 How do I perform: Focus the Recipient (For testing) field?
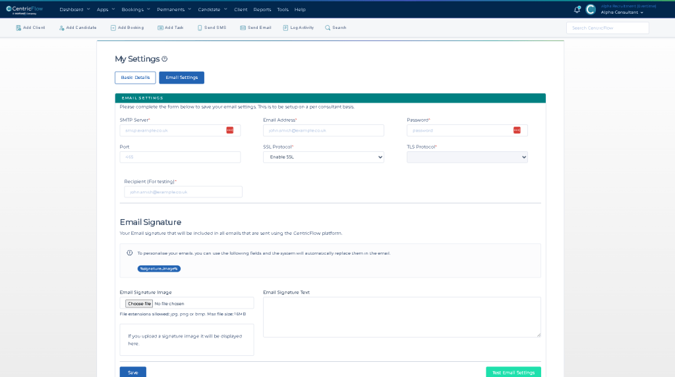tap(183, 191)
